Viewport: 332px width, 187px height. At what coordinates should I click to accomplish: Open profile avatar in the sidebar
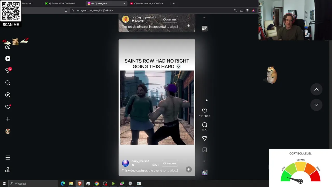8,131
